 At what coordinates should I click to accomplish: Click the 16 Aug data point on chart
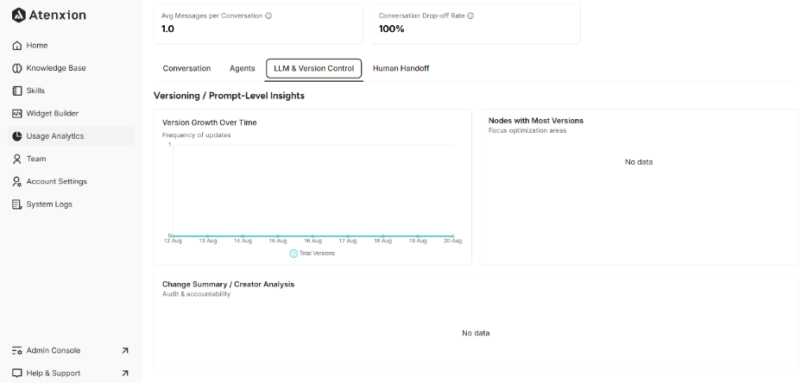pos(312,235)
